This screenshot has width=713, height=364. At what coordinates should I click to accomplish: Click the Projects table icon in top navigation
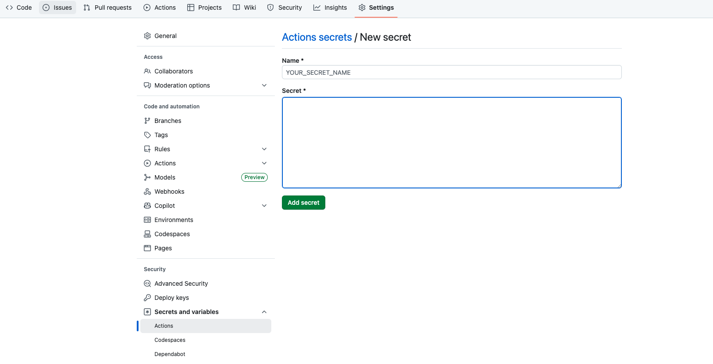[x=191, y=8]
